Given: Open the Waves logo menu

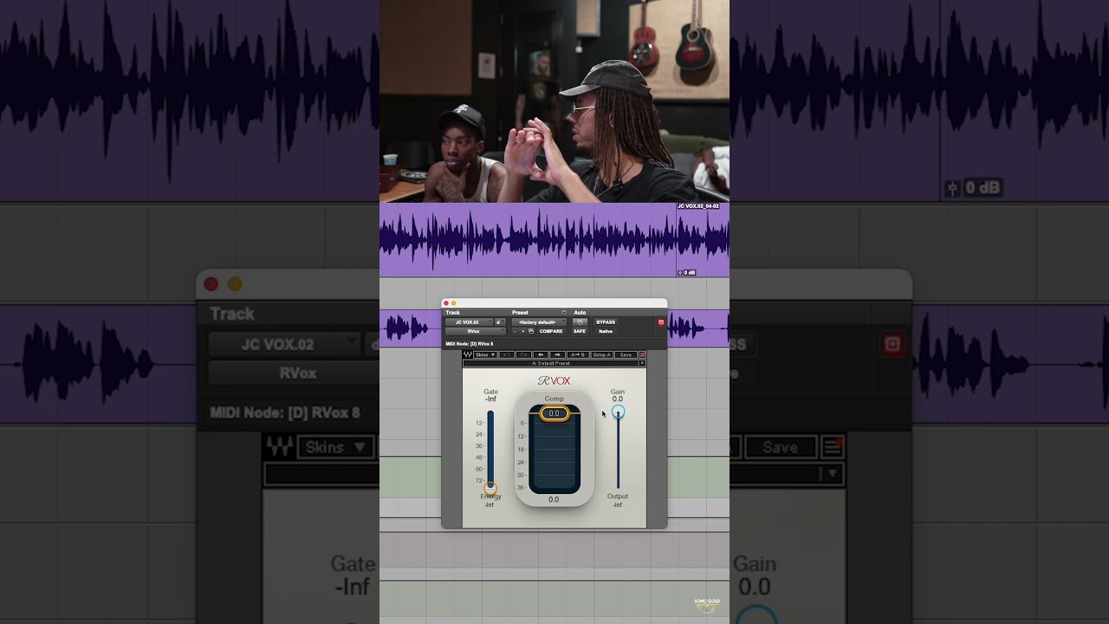Looking at the screenshot, I should pos(468,354).
